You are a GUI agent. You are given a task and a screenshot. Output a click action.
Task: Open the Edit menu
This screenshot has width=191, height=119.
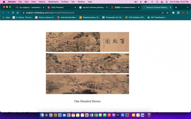point(26,2)
